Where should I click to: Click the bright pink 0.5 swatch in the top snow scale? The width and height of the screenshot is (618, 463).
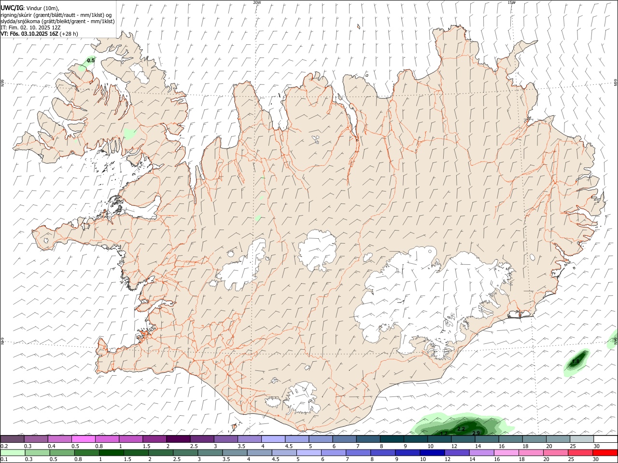[84, 439]
